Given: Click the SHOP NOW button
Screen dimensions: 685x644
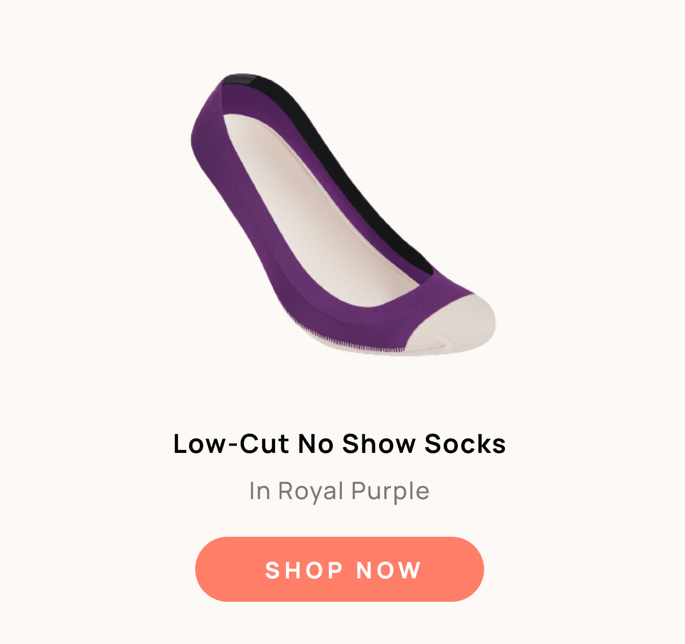Looking at the screenshot, I should [340, 569].
